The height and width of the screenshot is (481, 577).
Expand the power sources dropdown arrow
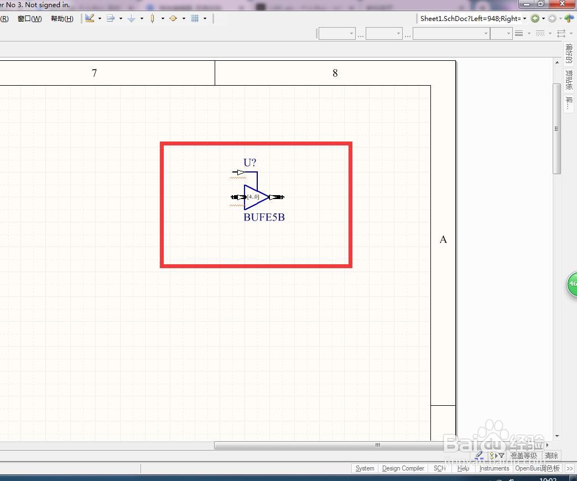(142, 18)
